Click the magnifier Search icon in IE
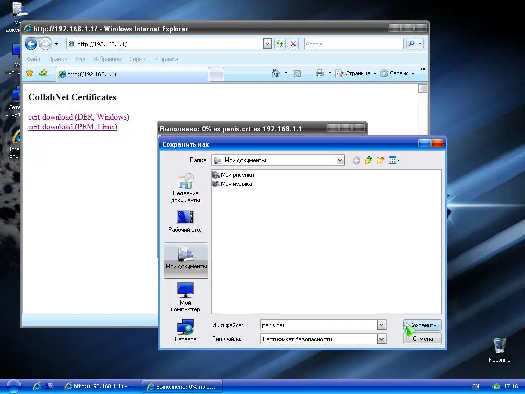525x394 pixels. click(411, 44)
